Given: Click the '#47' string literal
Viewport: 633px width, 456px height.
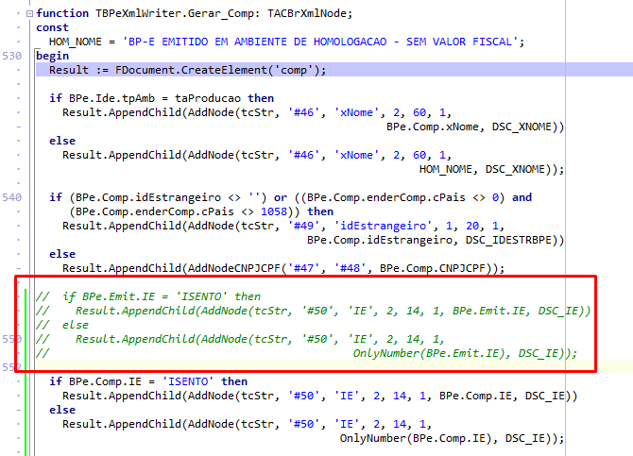Looking at the screenshot, I should click(303, 268).
